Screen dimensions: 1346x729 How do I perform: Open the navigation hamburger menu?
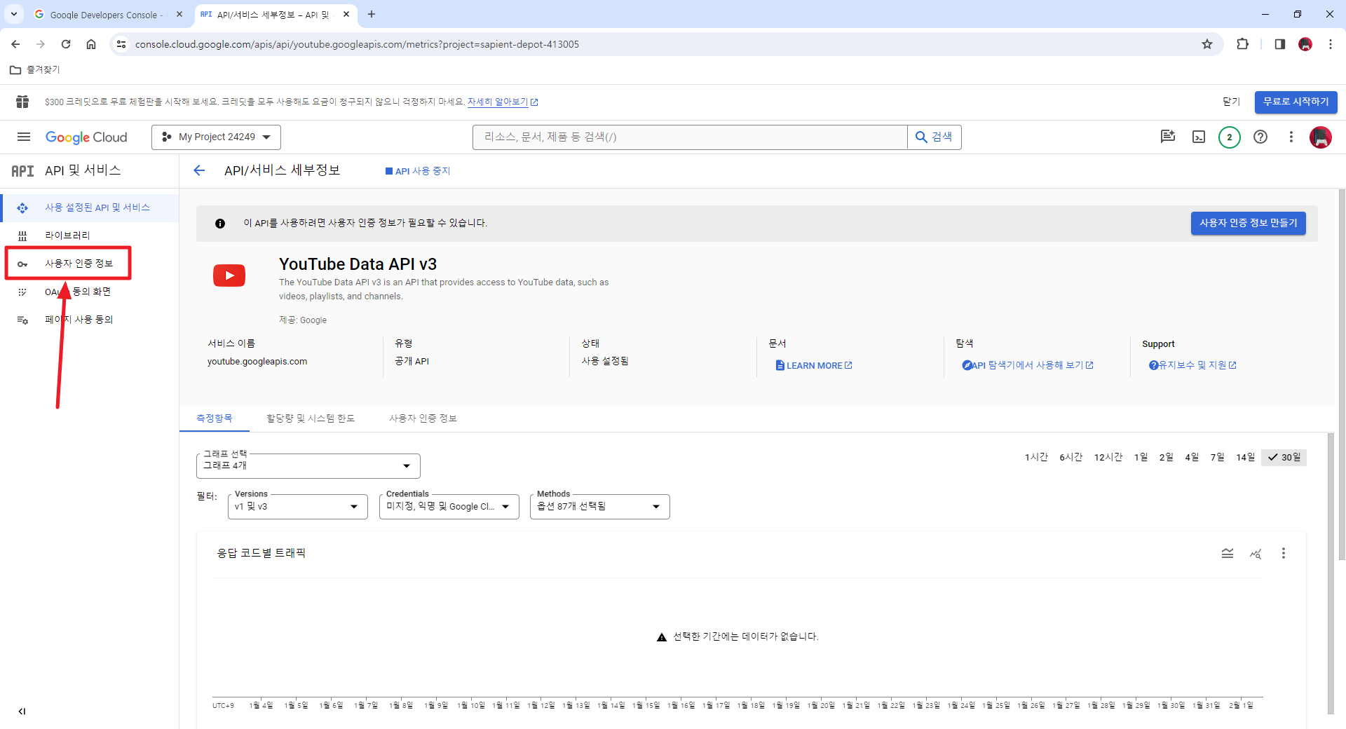pyautogui.click(x=23, y=137)
